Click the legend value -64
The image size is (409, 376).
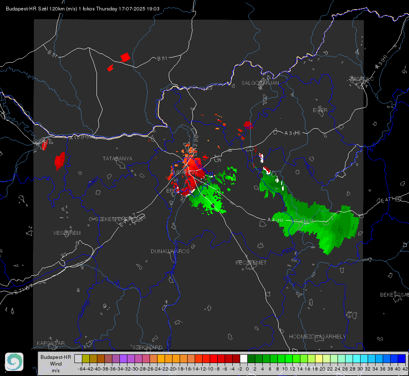coord(82,369)
